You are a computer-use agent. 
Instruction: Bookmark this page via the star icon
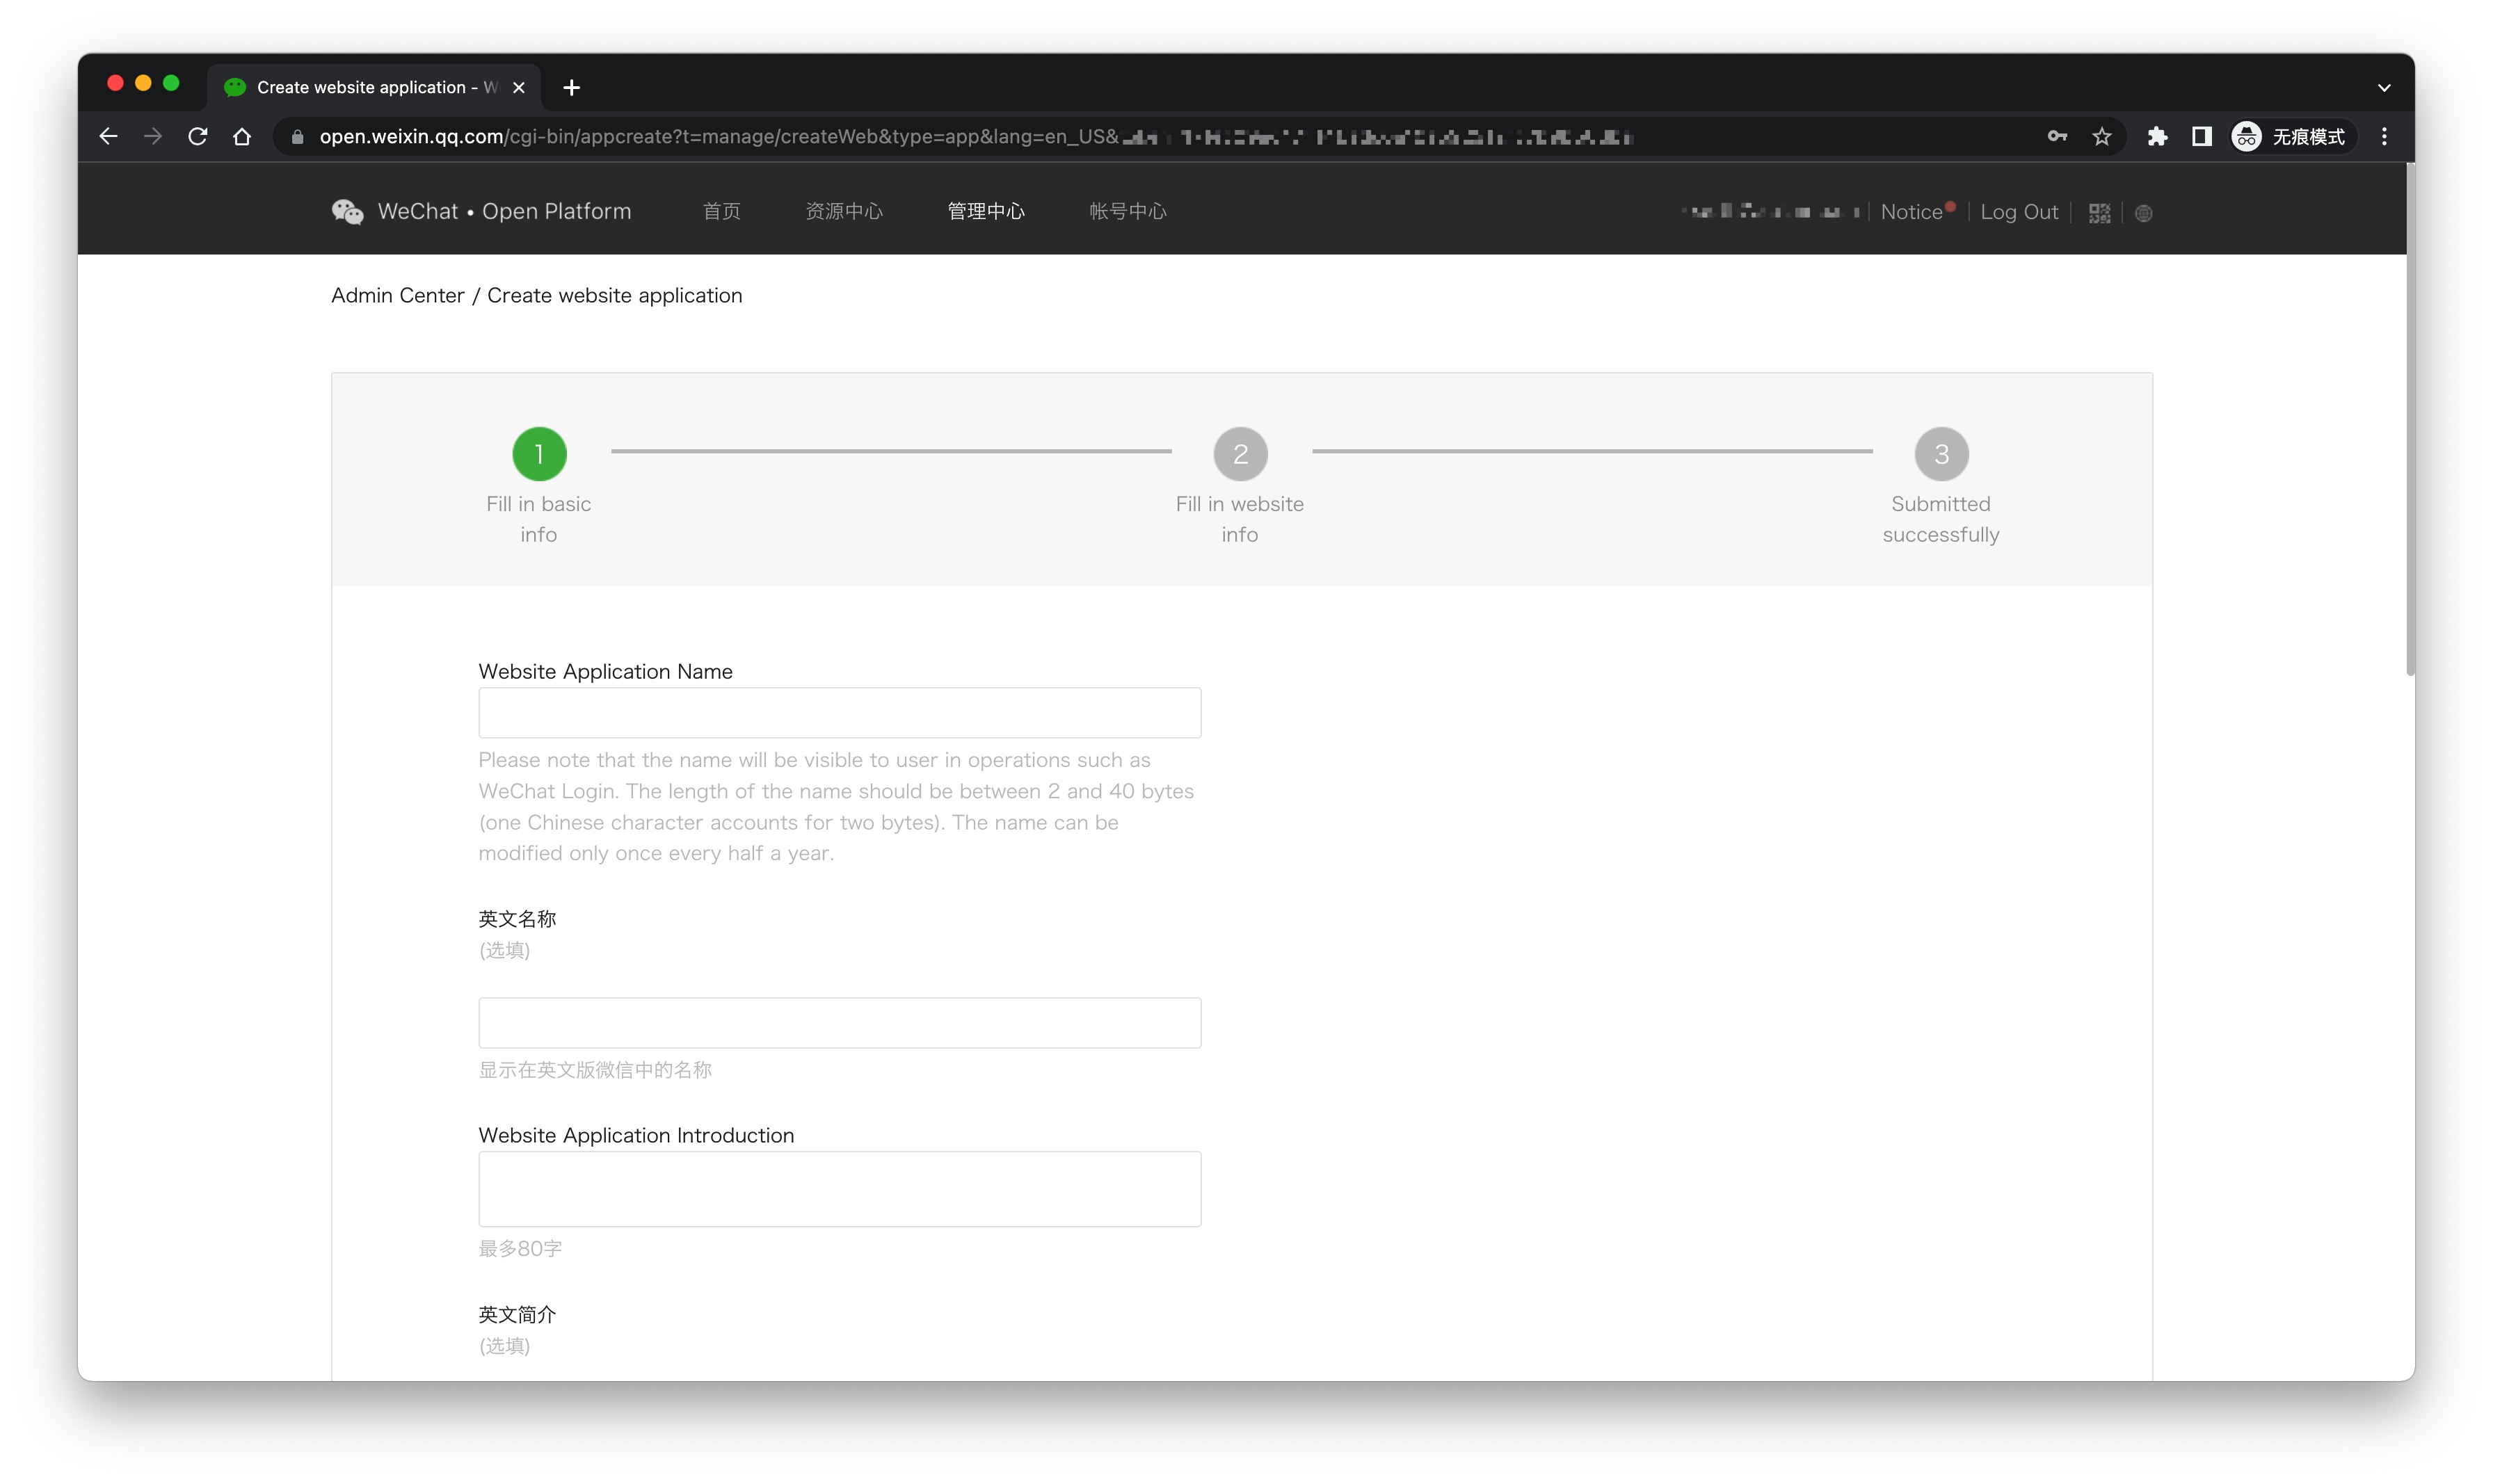click(2101, 136)
